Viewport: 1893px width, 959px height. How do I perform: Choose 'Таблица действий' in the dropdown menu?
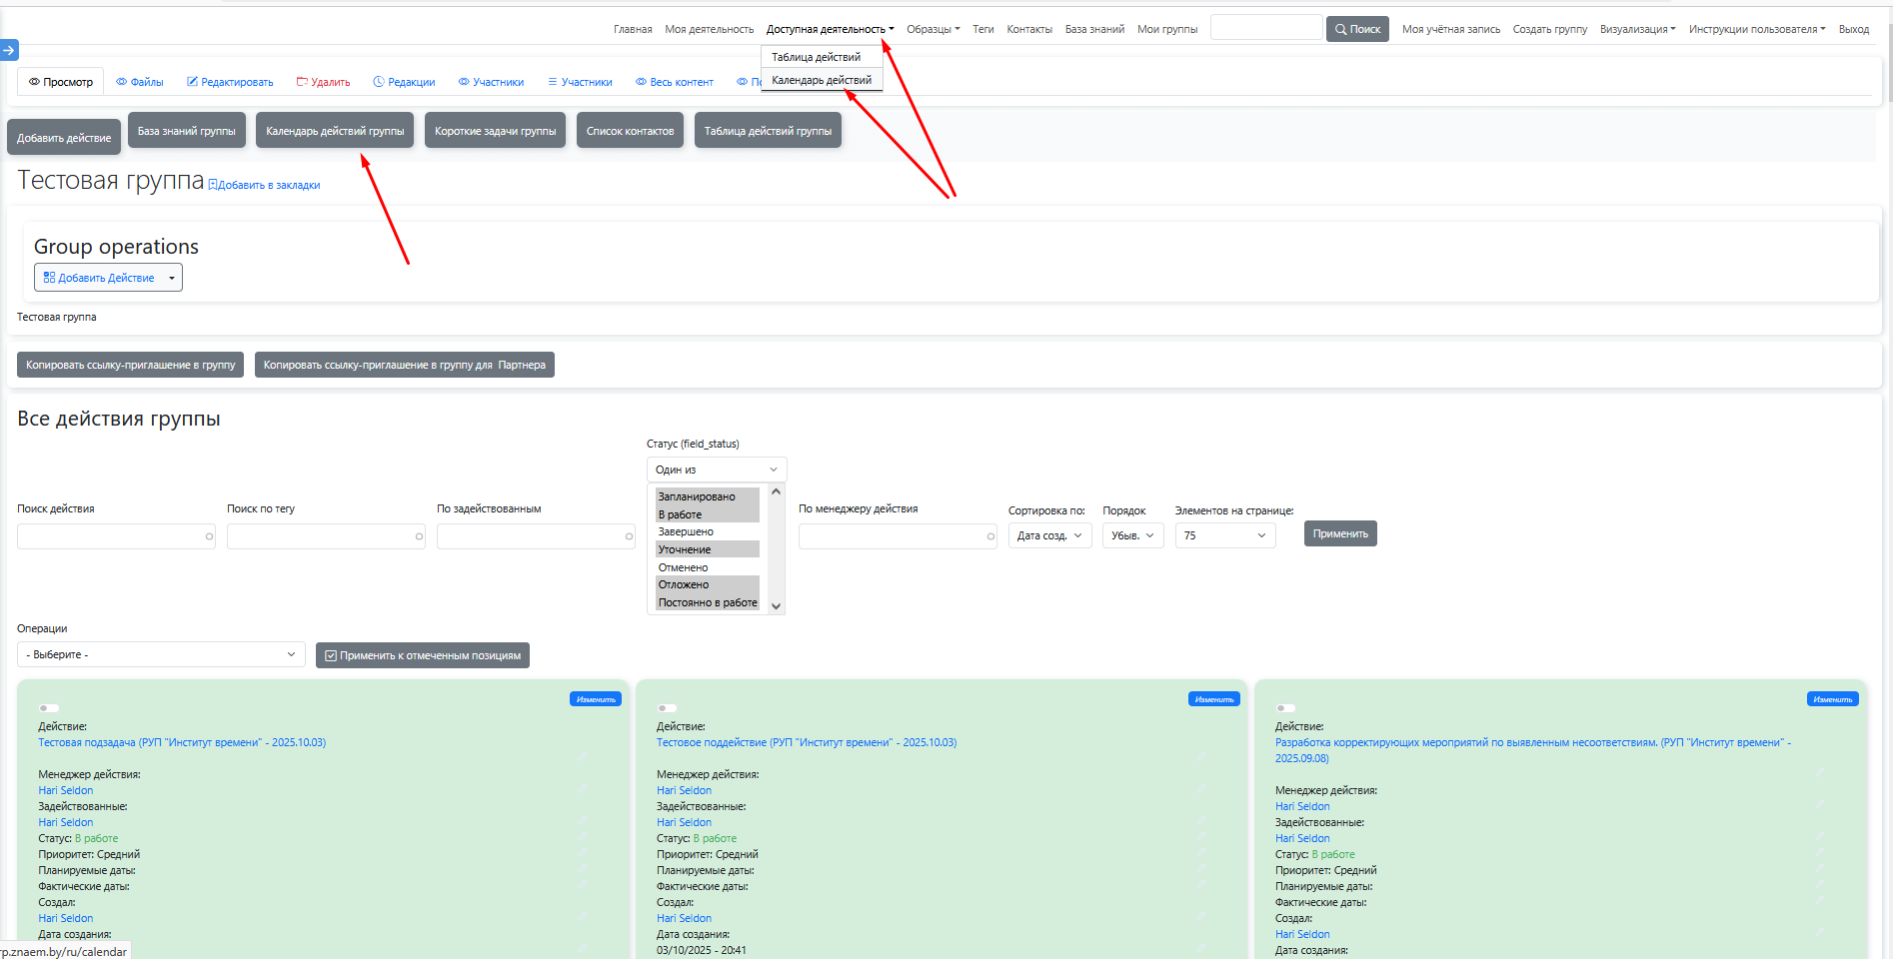tap(816, 57)
